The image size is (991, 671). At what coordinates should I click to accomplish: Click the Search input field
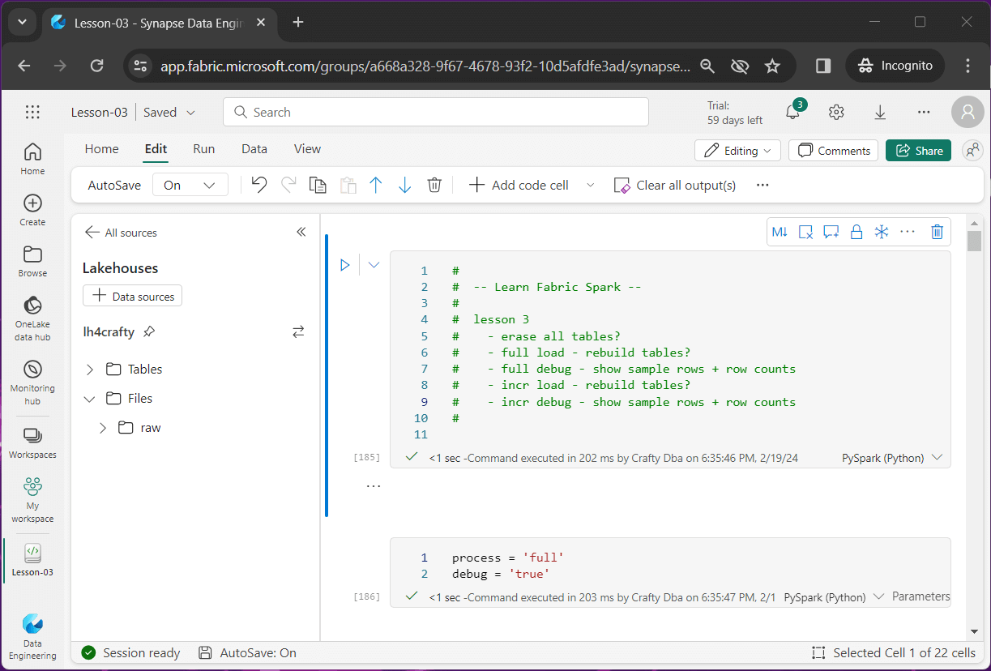436,113
